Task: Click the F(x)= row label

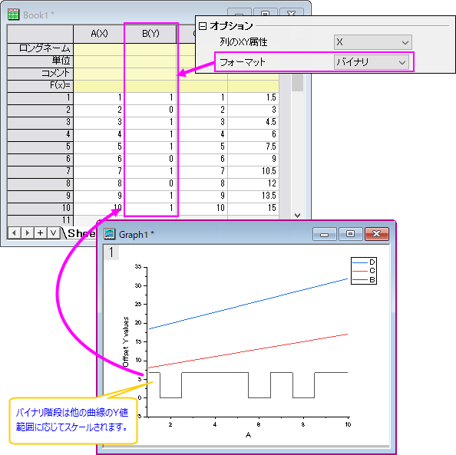Action: 41,86
